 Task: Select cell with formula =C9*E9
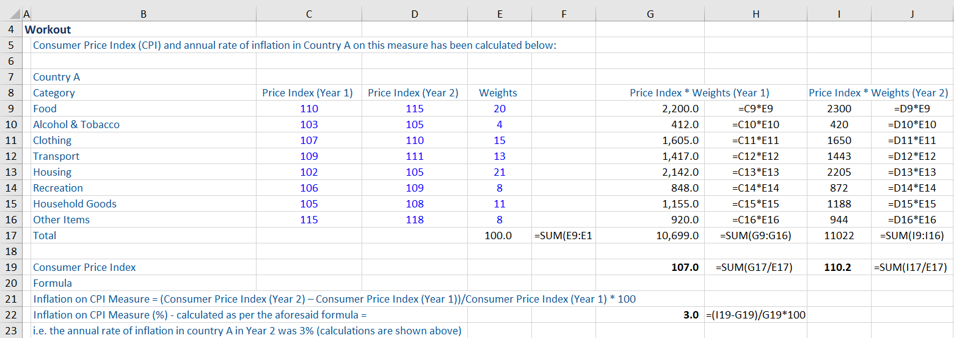click(x=756, y=109)
